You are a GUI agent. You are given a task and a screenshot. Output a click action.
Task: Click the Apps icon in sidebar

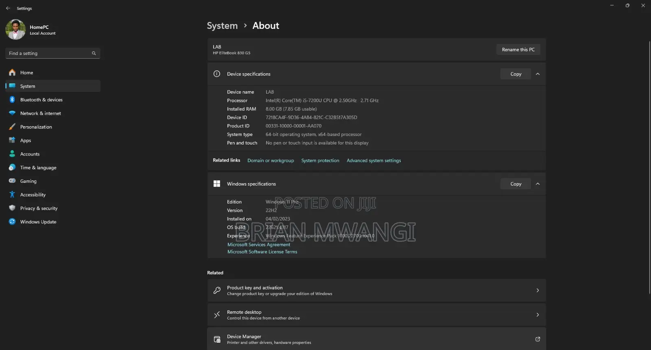click(x=12, y=140)
